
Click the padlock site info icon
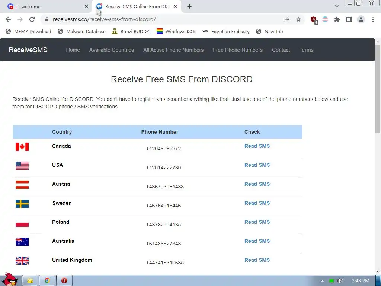47,19
